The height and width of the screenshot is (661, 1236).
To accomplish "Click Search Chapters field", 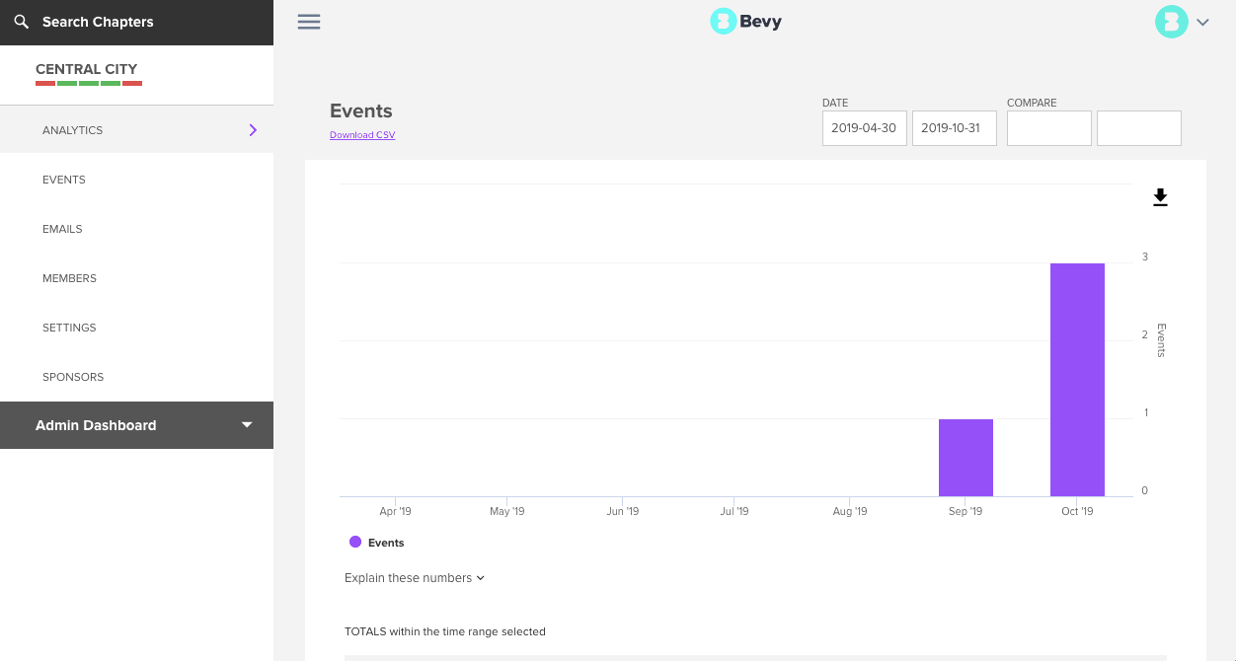I will coord(136,22).
